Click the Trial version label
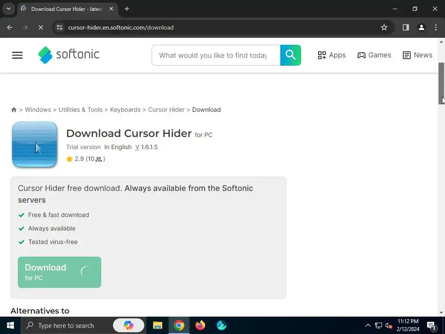 pyautogui.click(x=83, y=147)
